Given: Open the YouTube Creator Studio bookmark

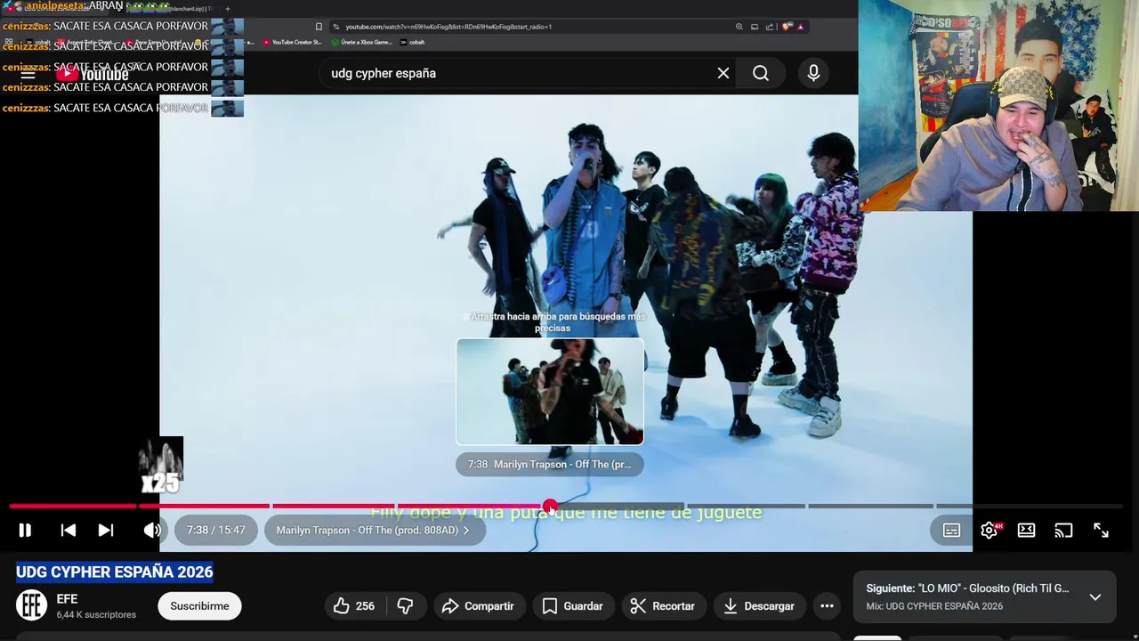Looking at the screenshot, I should (x=293, y=42).
